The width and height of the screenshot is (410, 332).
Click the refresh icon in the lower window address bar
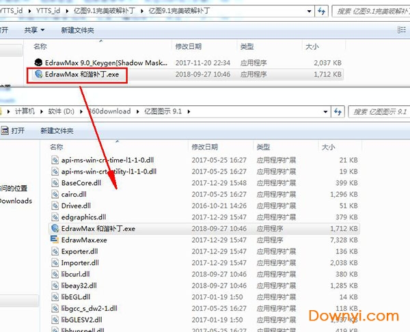pyautogui.click(x=338, y=112)
